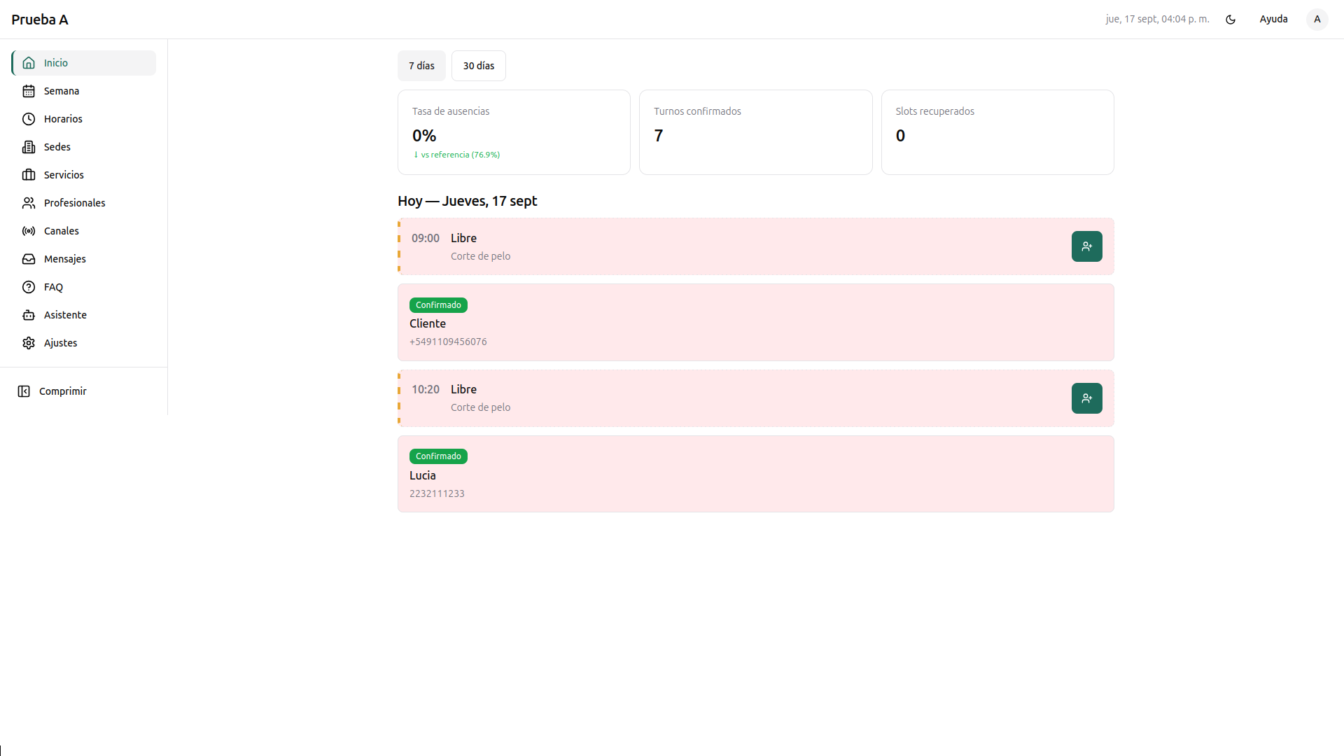
Task: Open the Asistente robot icon
Action: point(29,315)
